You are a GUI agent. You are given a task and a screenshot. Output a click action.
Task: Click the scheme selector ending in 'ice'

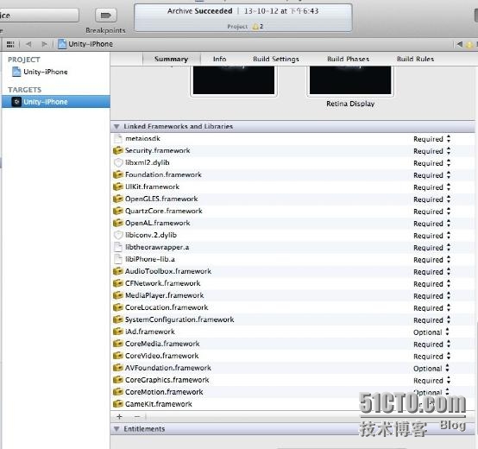point(39,16)
